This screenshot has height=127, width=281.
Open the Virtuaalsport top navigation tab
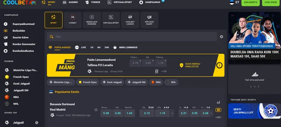coord(120,2)
